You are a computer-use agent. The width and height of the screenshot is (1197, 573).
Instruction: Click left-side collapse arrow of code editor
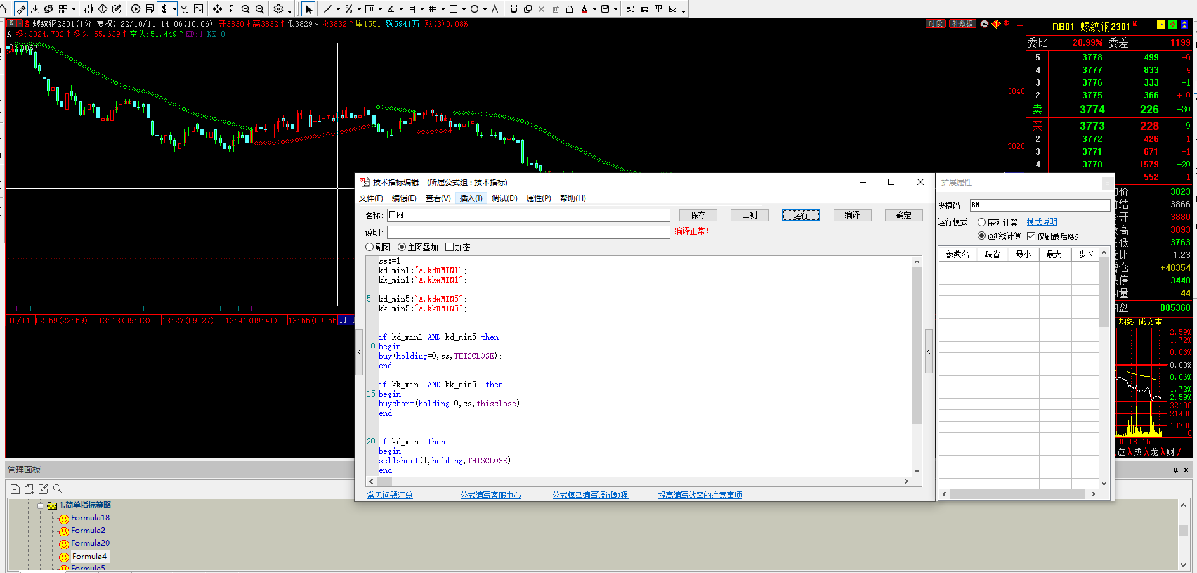point(359,351)
